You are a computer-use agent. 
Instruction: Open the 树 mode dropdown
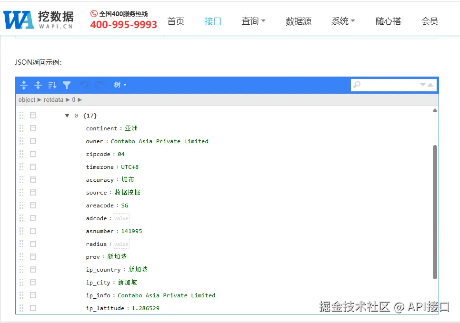120,85
